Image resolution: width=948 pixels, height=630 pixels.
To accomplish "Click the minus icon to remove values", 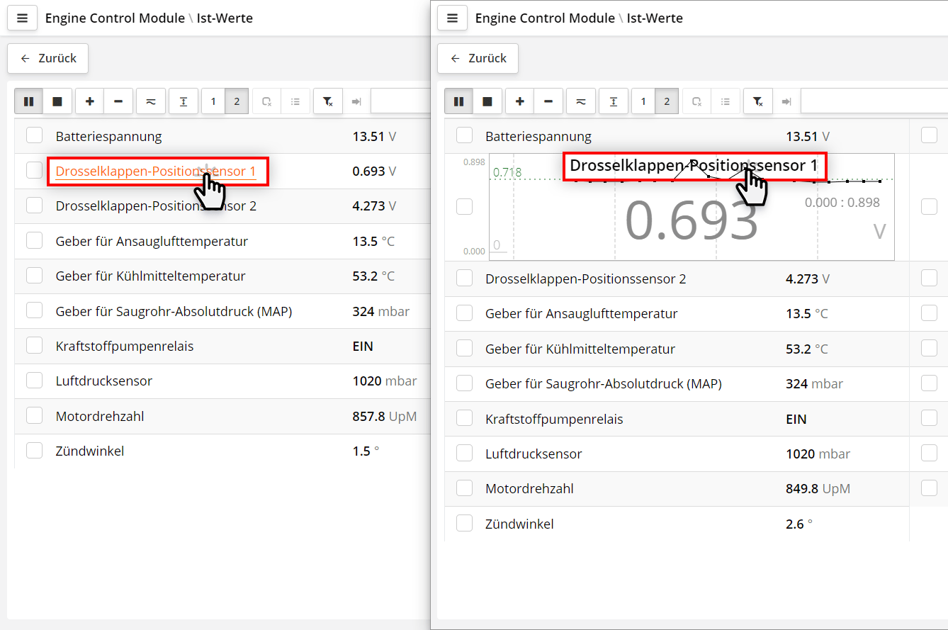I will [x=548, y=101].
